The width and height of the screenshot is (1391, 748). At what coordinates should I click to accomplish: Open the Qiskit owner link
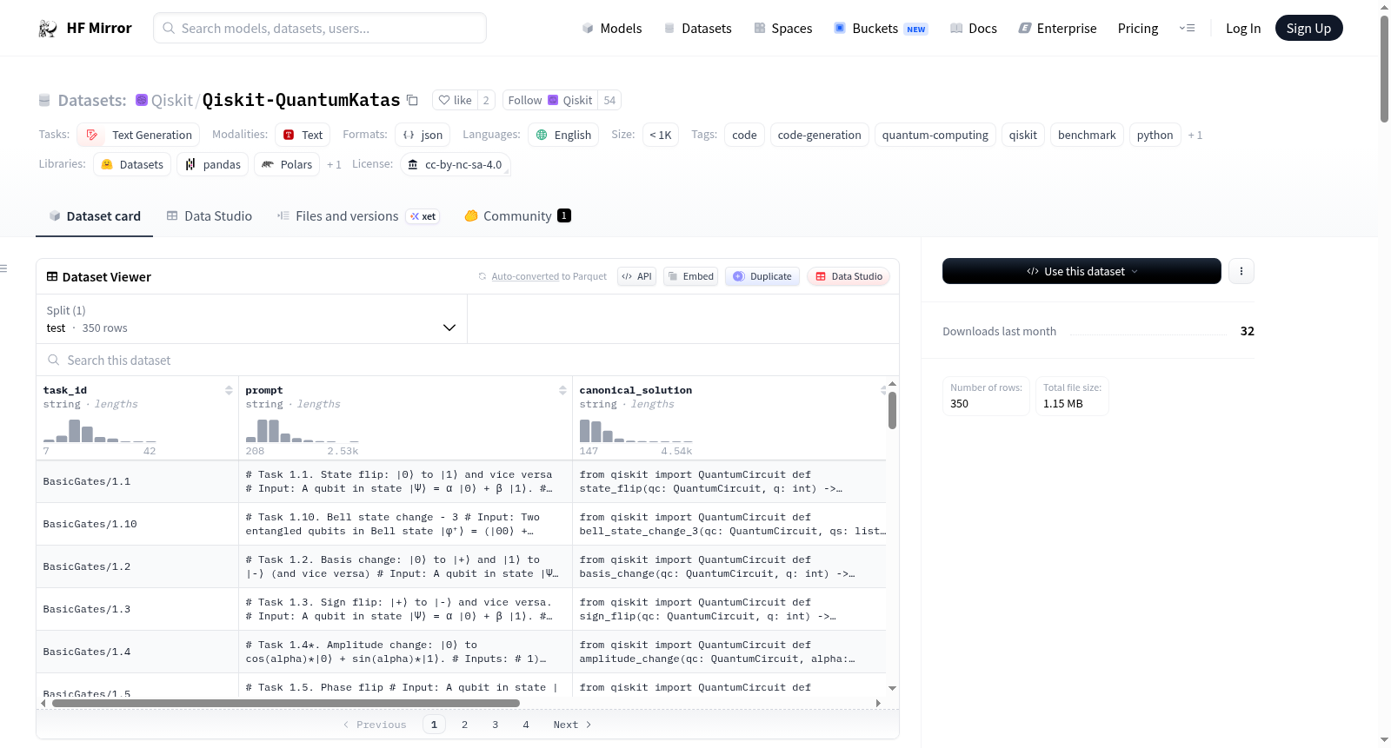pyautogui.click(x=171, y=100)
